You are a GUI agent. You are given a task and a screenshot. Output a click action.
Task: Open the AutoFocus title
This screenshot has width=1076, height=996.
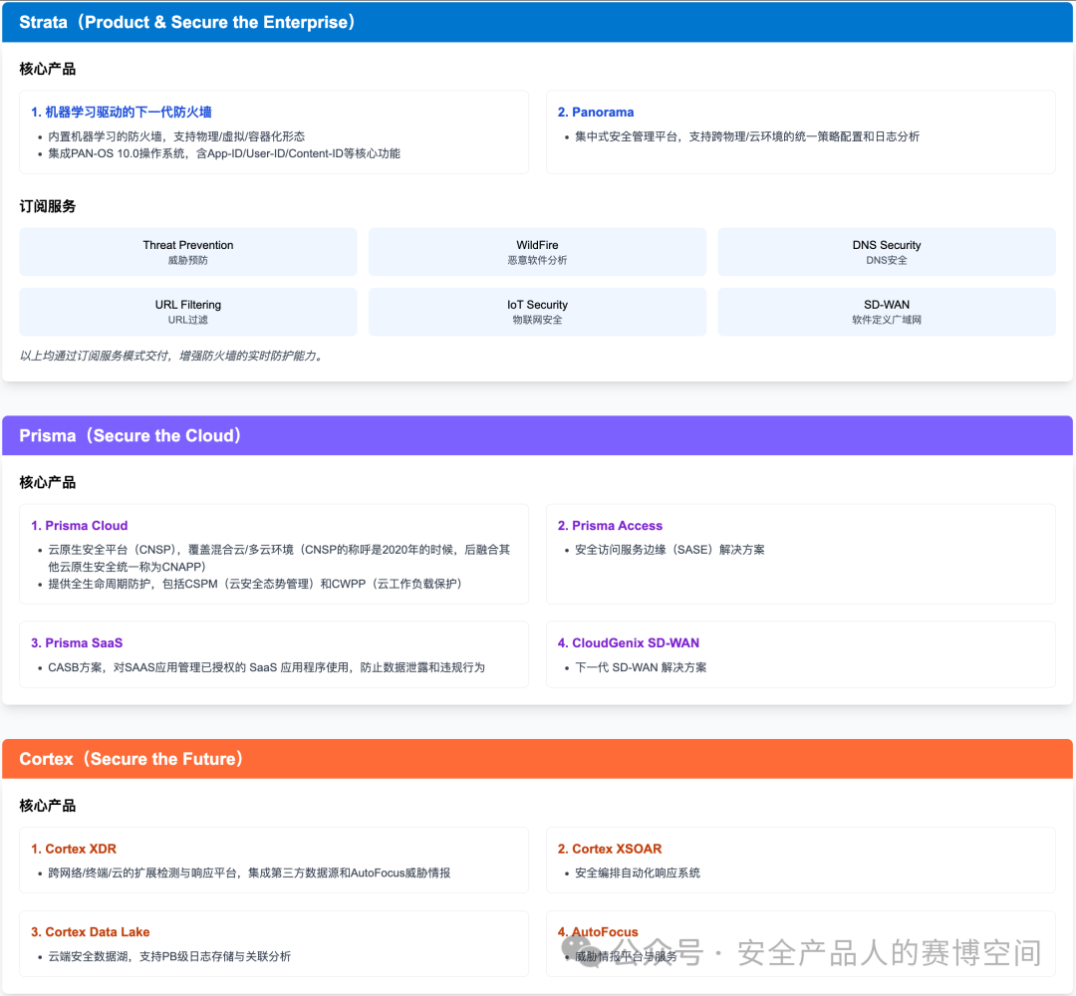coord(599,931)
